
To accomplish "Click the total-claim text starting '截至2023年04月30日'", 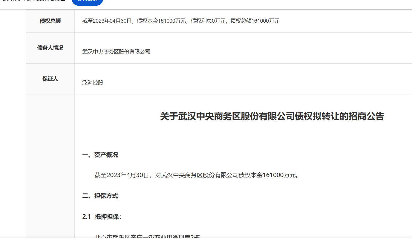I will click(181, 21).
